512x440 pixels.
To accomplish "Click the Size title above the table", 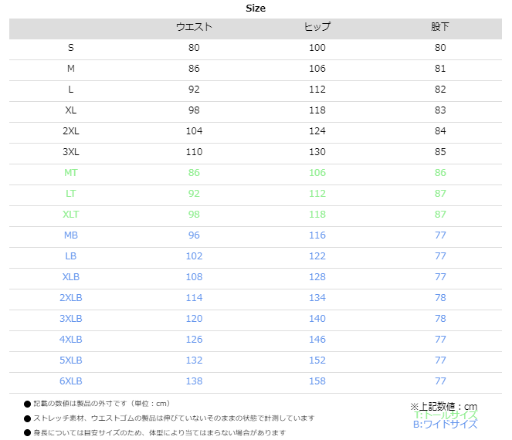I will [x=256, y=8].
